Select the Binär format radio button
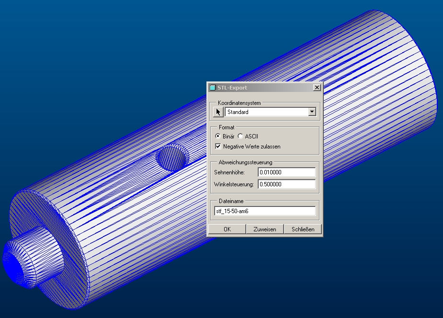This screenshot has width=443, height=318. click(218, 136)
